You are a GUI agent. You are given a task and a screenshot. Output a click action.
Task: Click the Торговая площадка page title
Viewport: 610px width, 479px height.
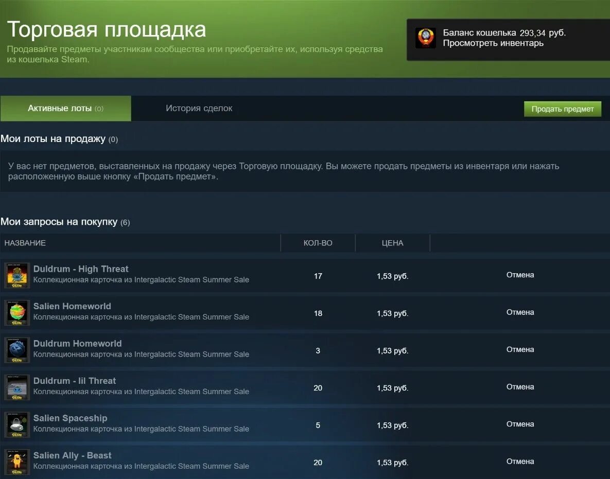(x=106, y=29)
